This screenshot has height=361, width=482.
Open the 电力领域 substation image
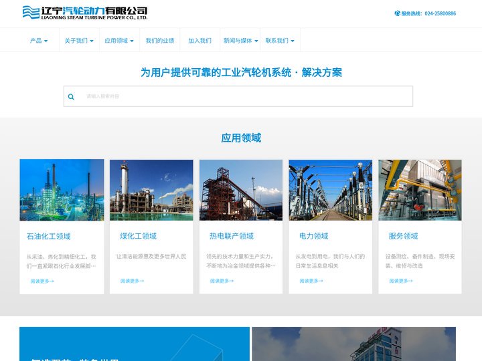331,190
